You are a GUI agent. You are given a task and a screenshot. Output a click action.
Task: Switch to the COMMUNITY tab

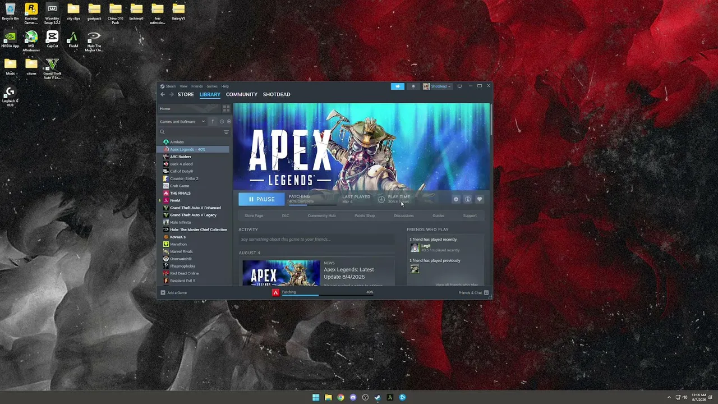pos(242,94)
